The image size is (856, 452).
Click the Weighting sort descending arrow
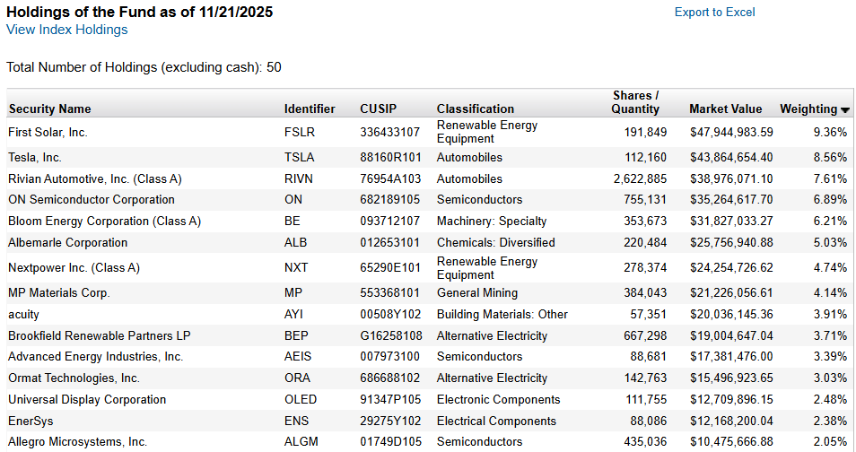tap(845, 110)
